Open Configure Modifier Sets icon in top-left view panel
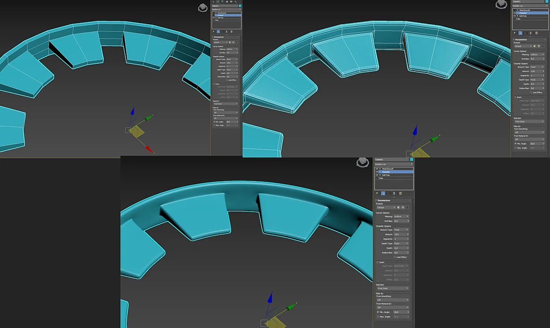This screenshot has width=550, height=328. (232, 32)
